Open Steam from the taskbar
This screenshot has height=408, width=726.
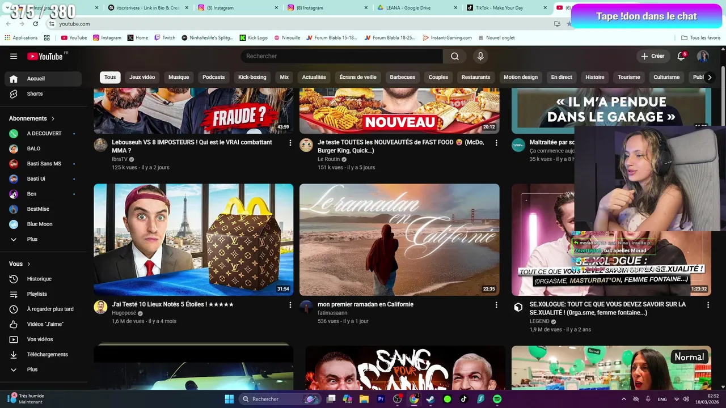click(x=430, y=399)
